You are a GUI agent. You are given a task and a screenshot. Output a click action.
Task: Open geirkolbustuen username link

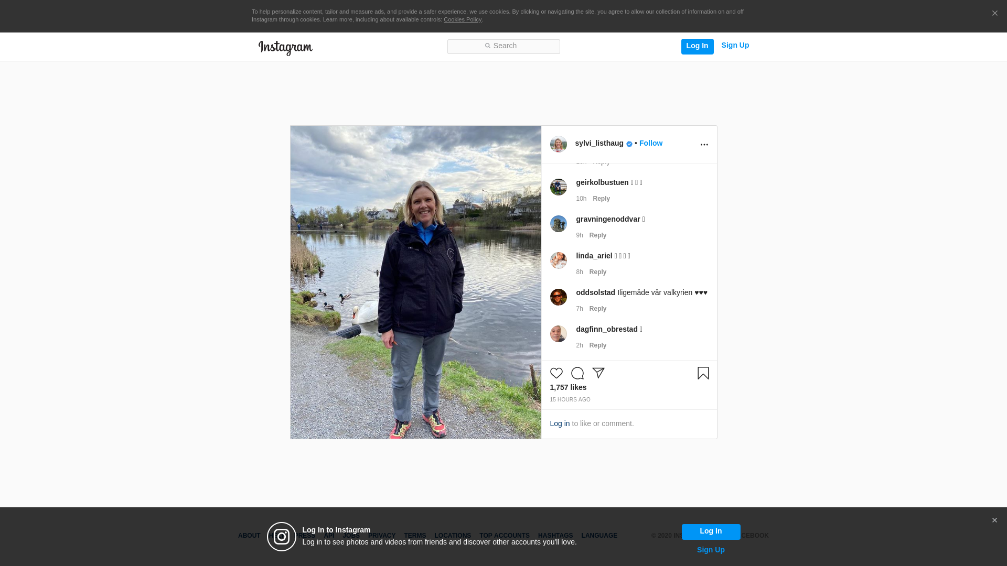pos(602,182)
